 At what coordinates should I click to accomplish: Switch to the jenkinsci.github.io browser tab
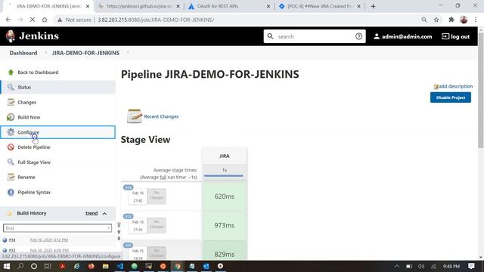pos(139,6)
